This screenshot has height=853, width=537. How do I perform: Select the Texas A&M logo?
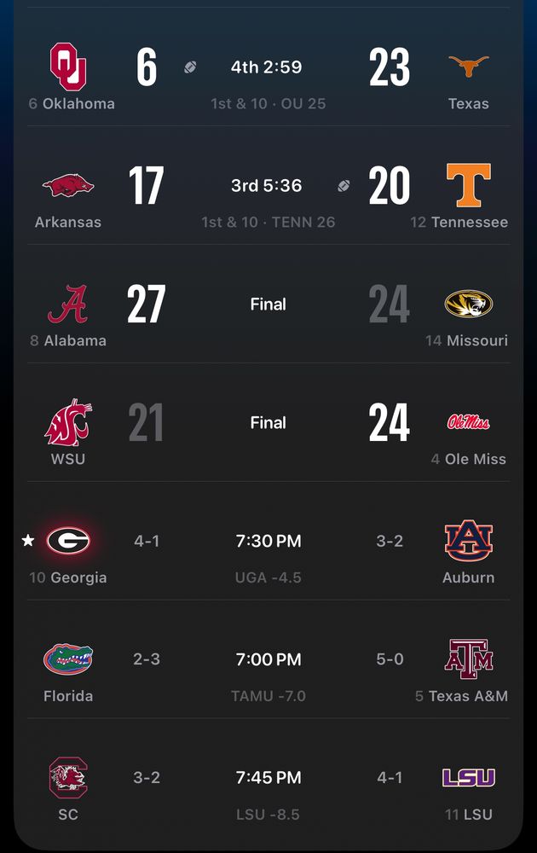click(x=469, y=659)
